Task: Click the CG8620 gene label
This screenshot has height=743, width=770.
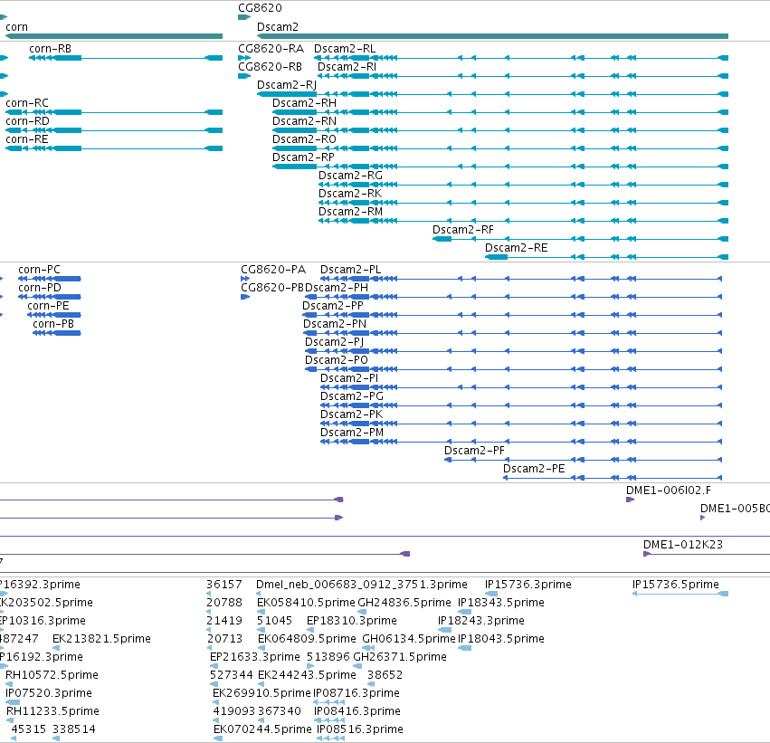Action: (260, 8)
